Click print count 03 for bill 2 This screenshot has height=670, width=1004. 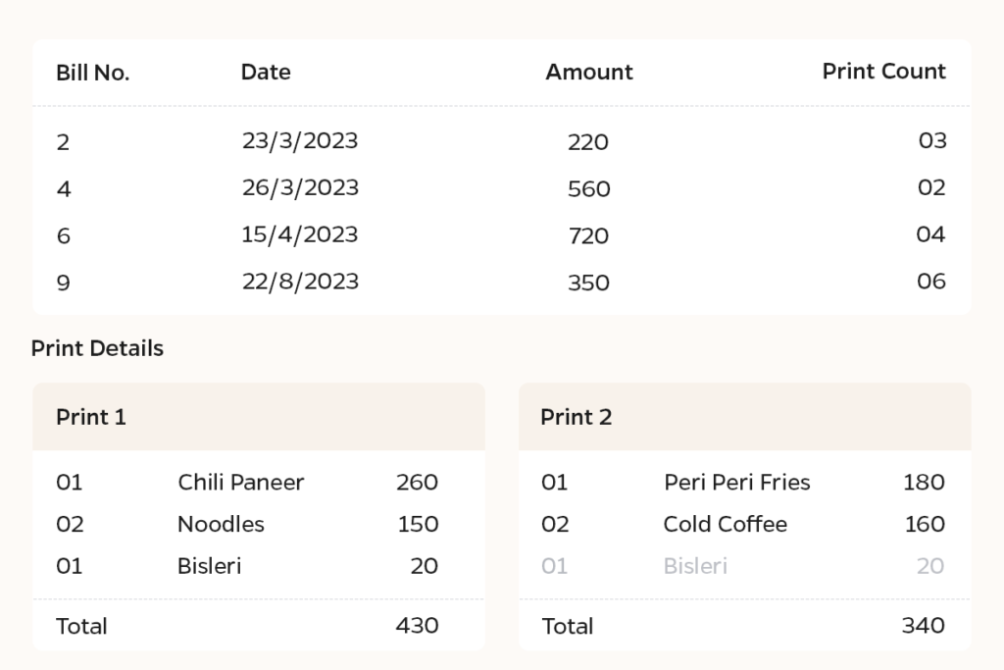[932, 140]
